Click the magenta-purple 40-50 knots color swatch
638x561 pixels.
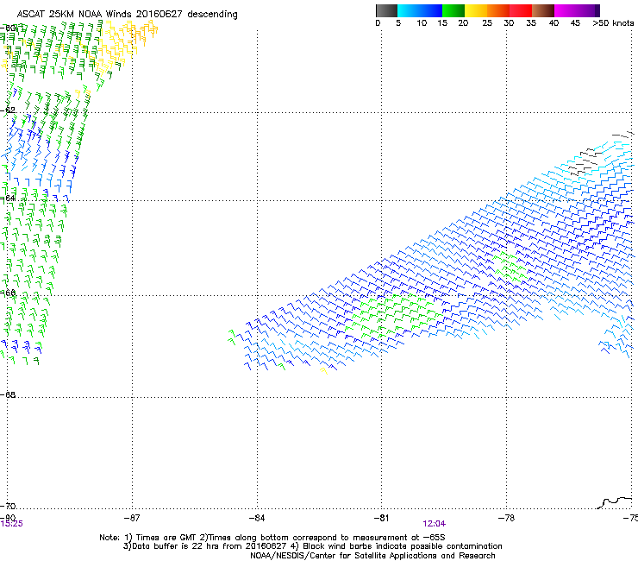[577, 10]
